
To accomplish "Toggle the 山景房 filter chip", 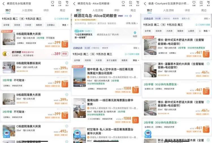I will pos(191,31).
